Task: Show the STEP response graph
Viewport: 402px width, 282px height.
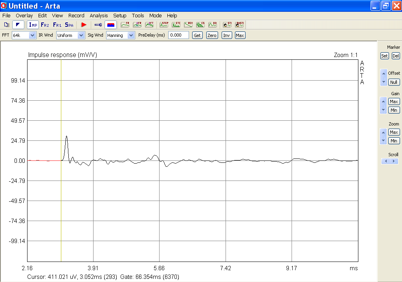Action: [164, 25]
